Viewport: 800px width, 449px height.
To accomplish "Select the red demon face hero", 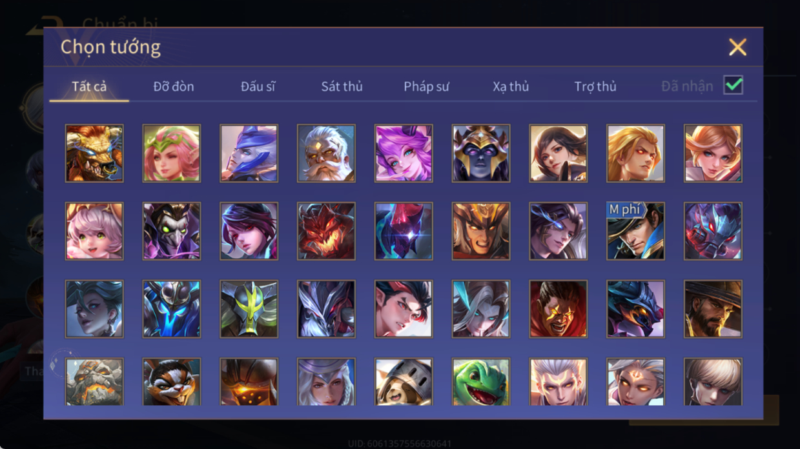I will pyautogui.click(x=326, y=231).
